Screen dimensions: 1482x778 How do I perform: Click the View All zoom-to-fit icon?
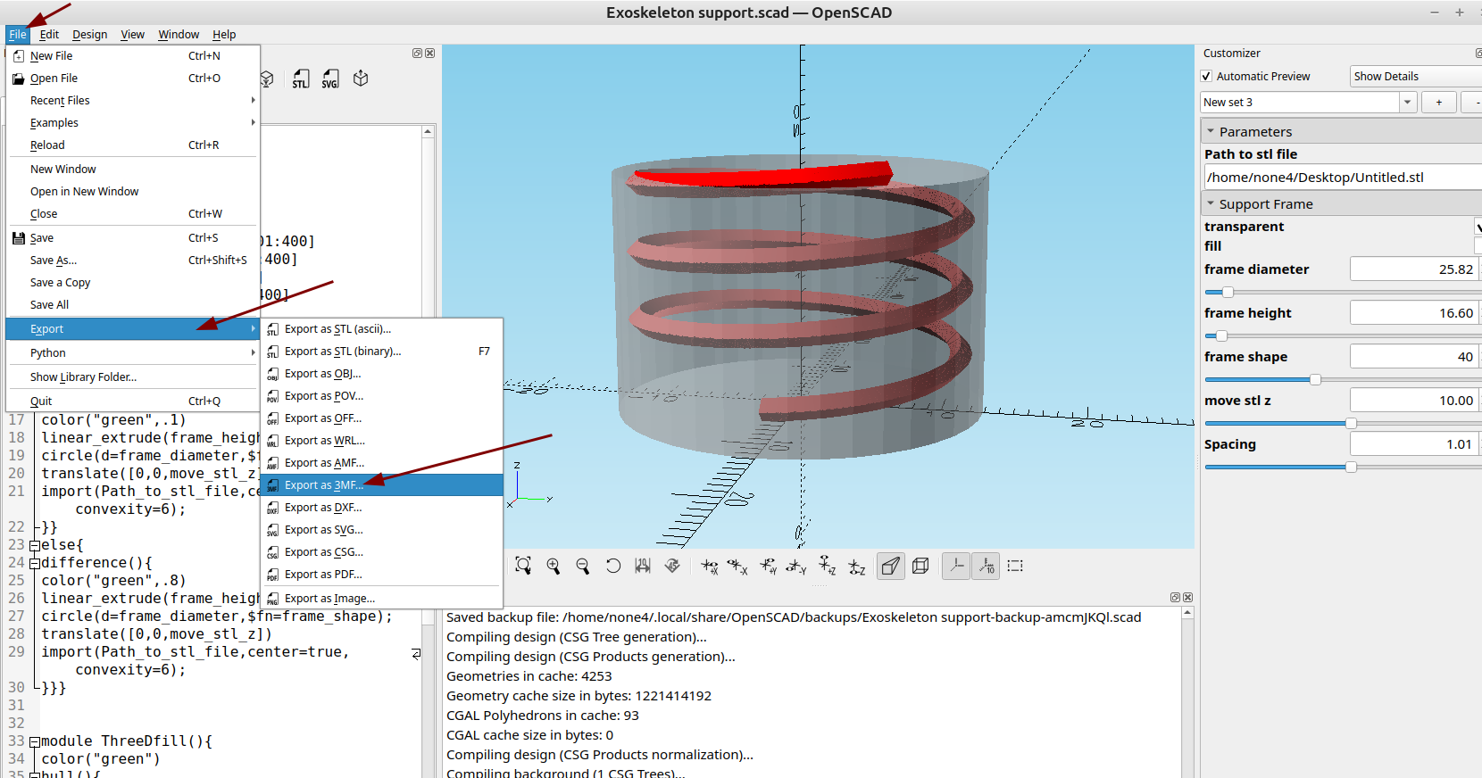pos(523,566)
